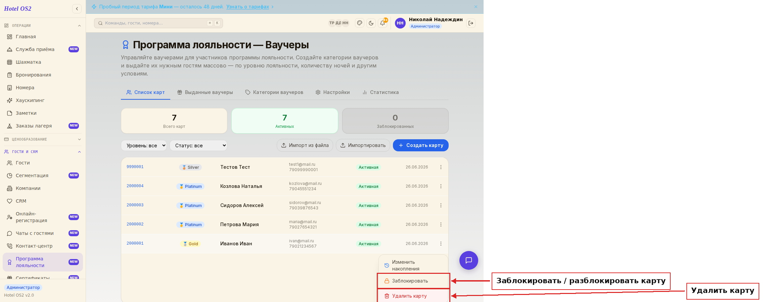Open Компании in sidebar
This screenshot has height=302, width=767.
(x=43, y=188)
